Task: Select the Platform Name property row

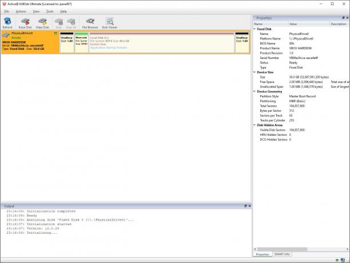Action: click(301, 39)
